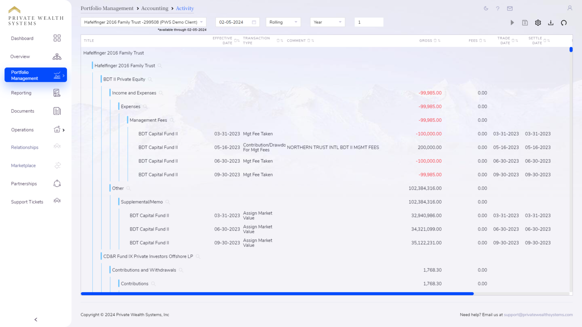The image size is (582, 327).
Task: Click the blue horizontal scrollbar under the table
Action: (277, 294)
